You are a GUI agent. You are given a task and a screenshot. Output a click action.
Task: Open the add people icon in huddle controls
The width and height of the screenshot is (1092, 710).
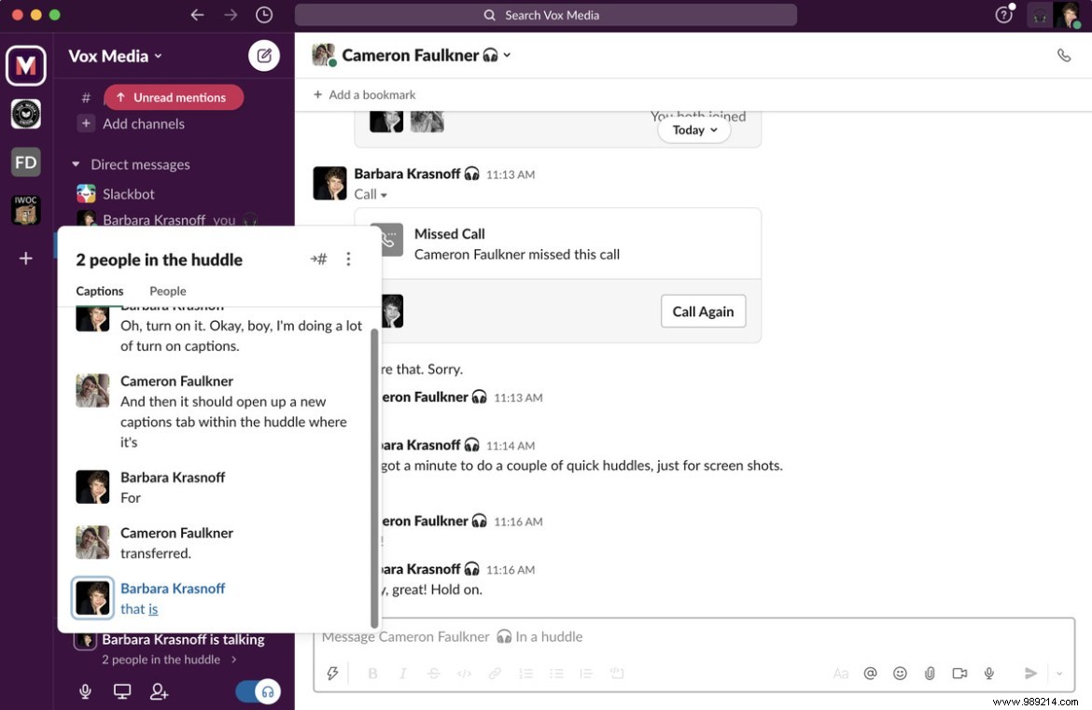point(159,691)
